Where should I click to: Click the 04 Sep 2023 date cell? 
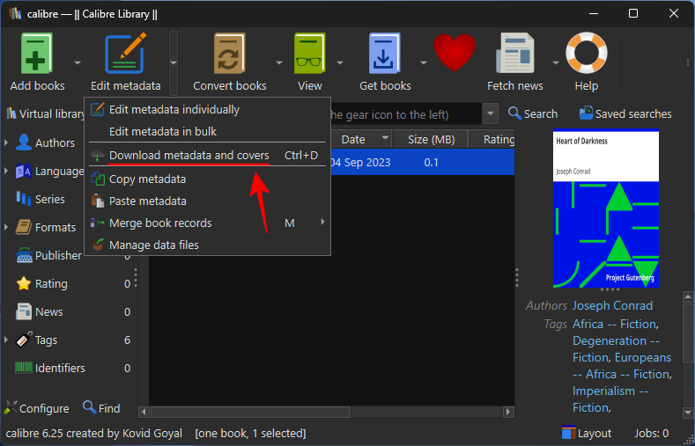(360, 163)
